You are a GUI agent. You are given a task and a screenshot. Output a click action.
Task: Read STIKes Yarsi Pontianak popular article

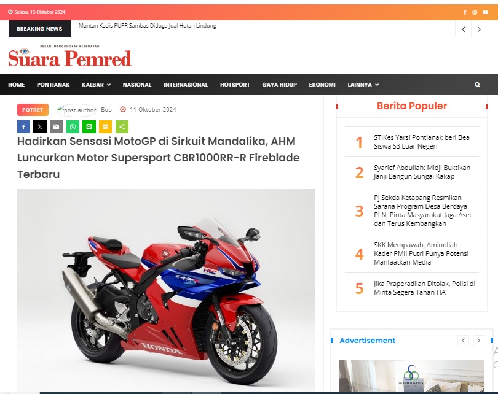click(422, 142)
